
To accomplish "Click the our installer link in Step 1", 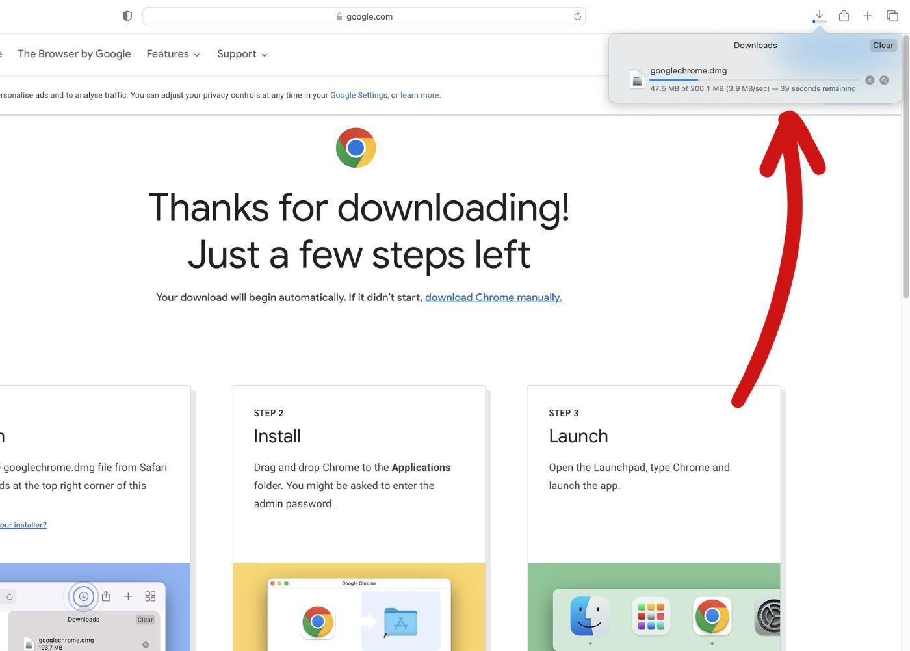I will 23,525.
